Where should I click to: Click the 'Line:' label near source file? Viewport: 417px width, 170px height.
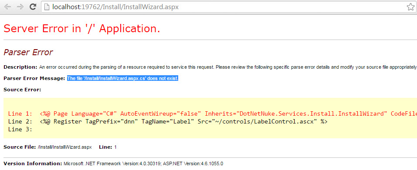105,147
